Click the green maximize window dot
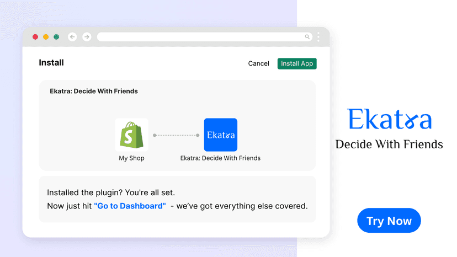Viewport: 457px width, 257px height. click(56, 37)
